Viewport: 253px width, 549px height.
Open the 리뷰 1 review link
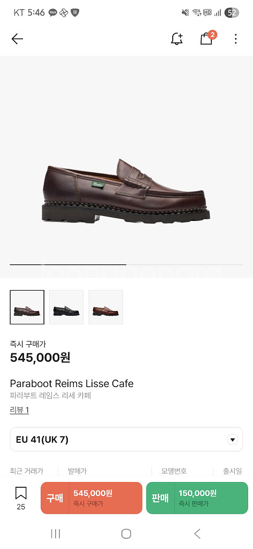tap(19, 410)
